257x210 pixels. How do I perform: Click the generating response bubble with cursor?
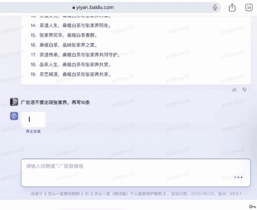(33, 120)
